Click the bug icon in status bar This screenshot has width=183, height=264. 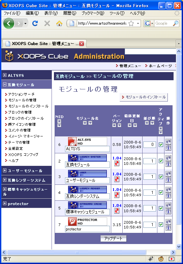coord(151,259)
